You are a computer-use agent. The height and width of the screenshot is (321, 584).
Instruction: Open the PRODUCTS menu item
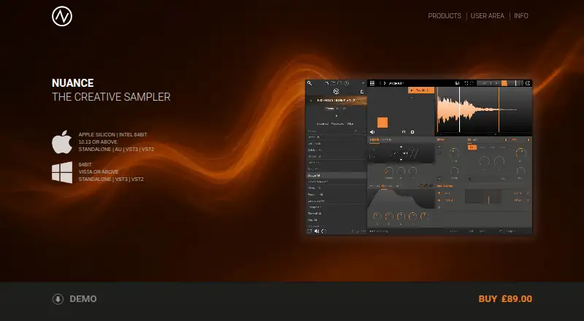click(445, 16)
